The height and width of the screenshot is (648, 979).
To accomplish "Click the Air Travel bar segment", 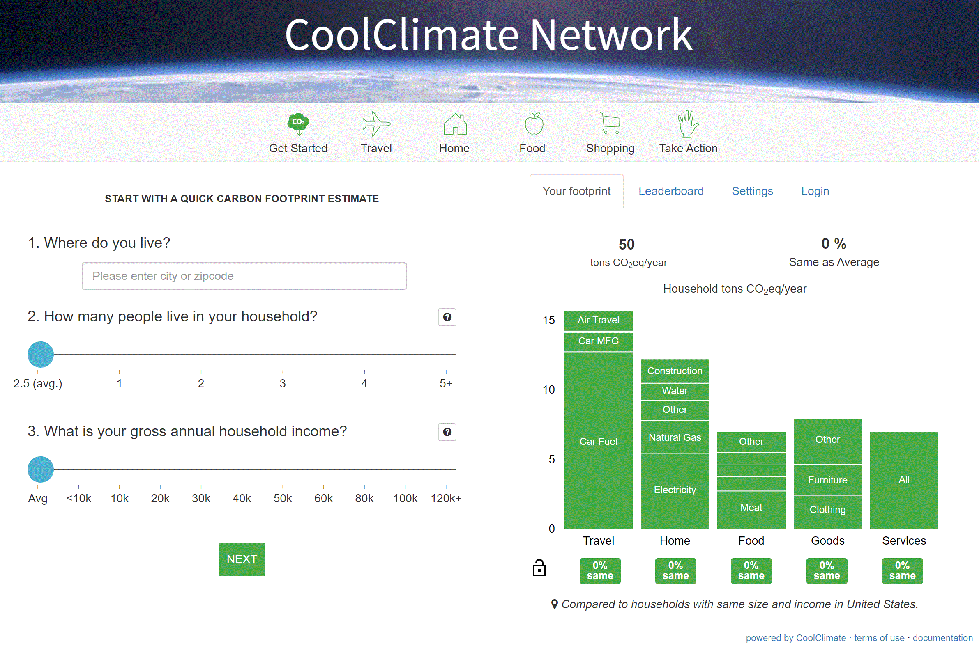I will click(599, 321).
